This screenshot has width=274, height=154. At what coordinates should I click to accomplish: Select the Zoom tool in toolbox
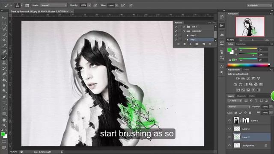click(x=4, y=125)
